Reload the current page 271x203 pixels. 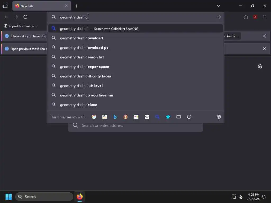(x=25, y=17)
